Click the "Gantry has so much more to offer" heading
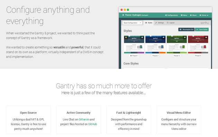The image size is (218, 137). tap(104, 86)
